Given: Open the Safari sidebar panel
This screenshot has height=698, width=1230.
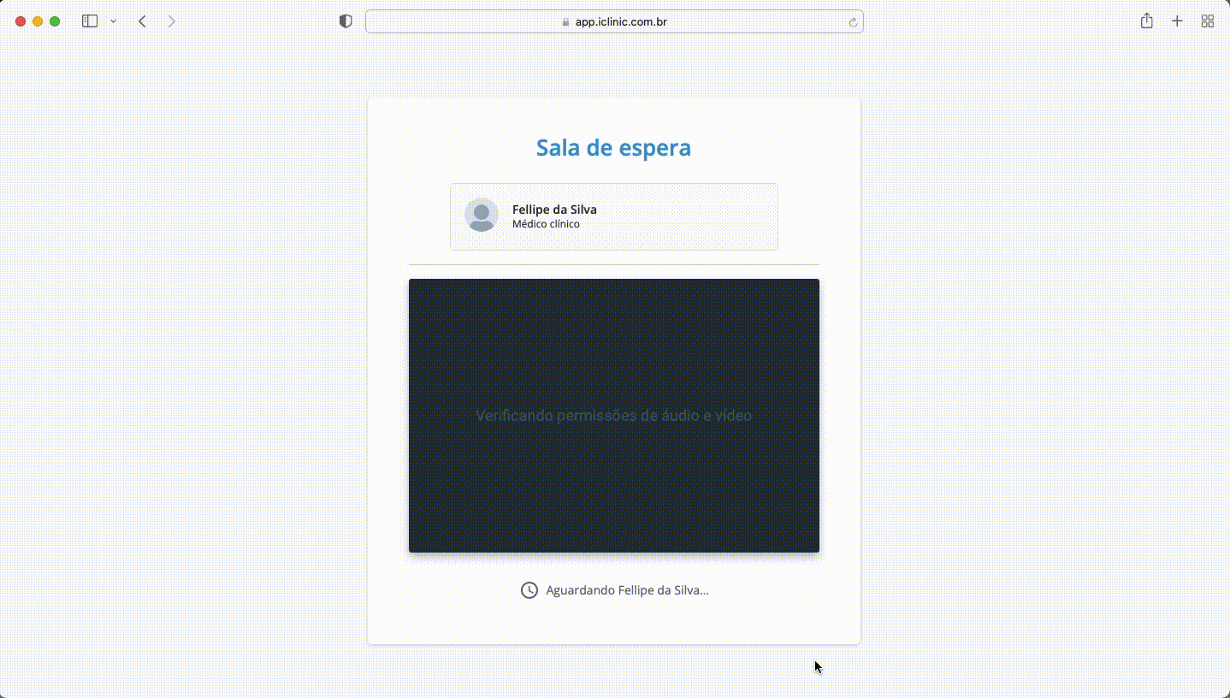Looking at the screenshot, I should pyautogui.click(x=89, y=21).
